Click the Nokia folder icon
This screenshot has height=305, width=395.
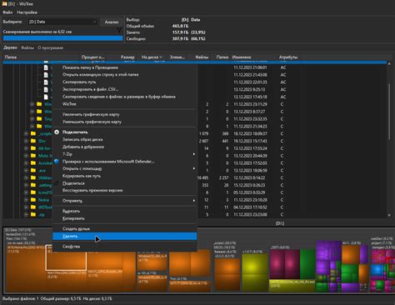click(x=33, y=200)
